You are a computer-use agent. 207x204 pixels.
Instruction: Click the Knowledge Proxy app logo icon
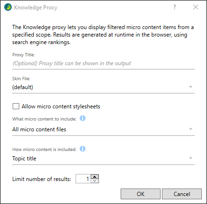click(8, 7)
